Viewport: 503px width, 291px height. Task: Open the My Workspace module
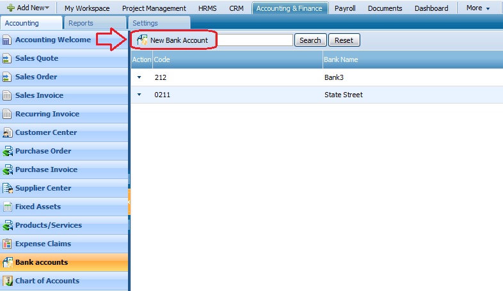click(x=87, y=8)
